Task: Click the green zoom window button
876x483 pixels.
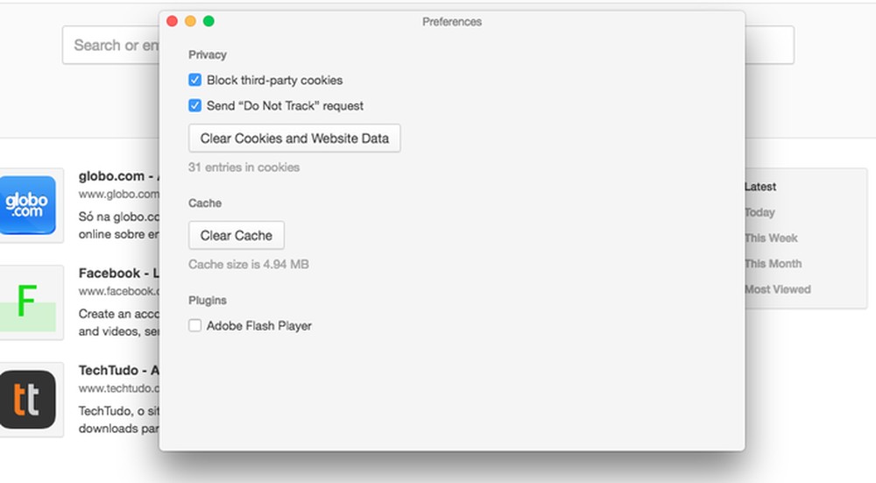Action: click(208, 21)
